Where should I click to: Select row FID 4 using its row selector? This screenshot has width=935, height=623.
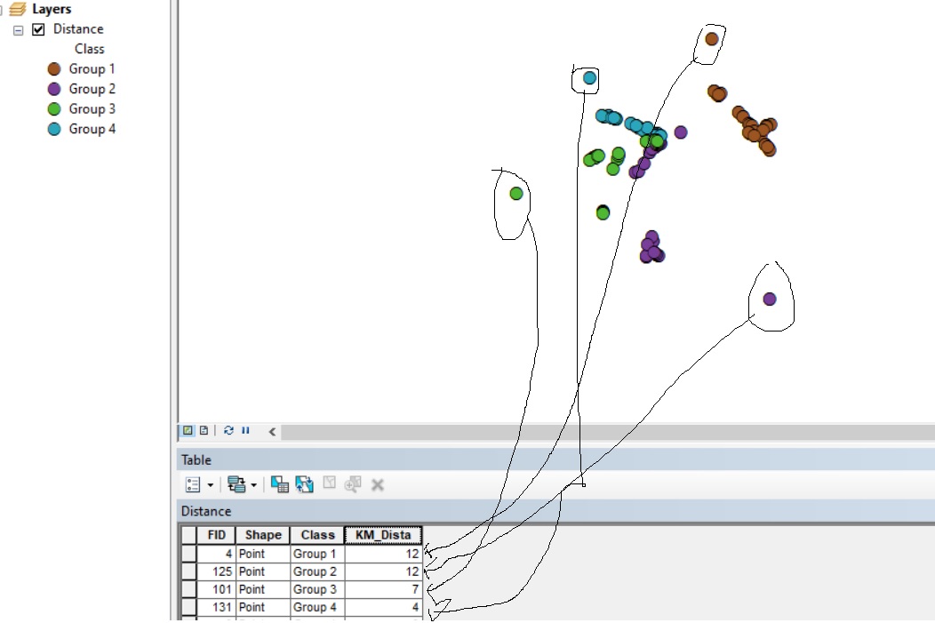pyautogui.click(x=189, y=554)
